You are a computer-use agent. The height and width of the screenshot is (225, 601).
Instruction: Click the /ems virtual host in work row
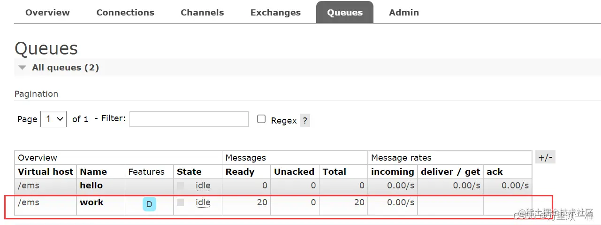coord(29,202)
